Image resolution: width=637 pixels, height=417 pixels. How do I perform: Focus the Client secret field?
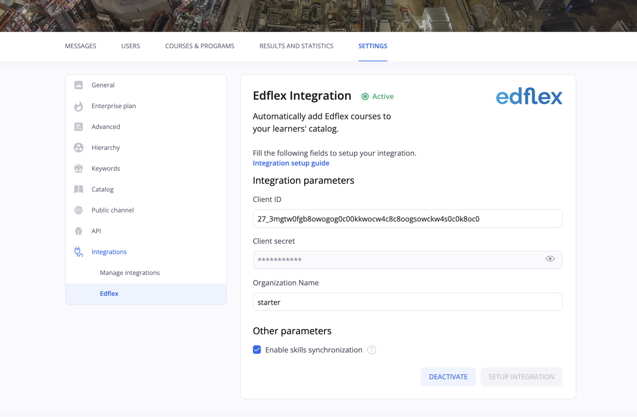[x=408, y=260]
